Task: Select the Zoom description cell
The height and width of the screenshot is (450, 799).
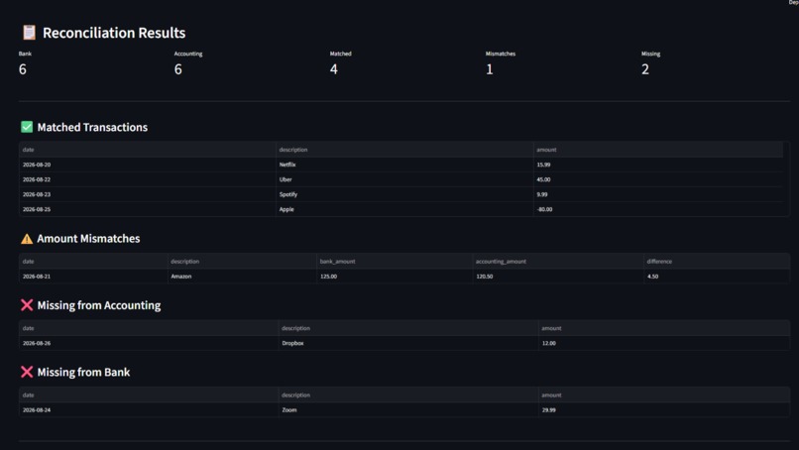Action: [x=408, y=409]
